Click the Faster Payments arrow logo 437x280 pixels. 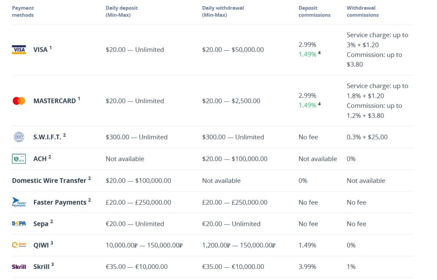click(x=19, y=202)
